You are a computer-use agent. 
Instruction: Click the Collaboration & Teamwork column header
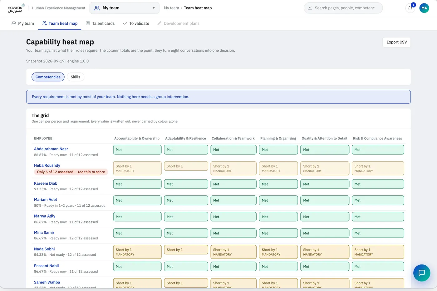tap(233, 138)
